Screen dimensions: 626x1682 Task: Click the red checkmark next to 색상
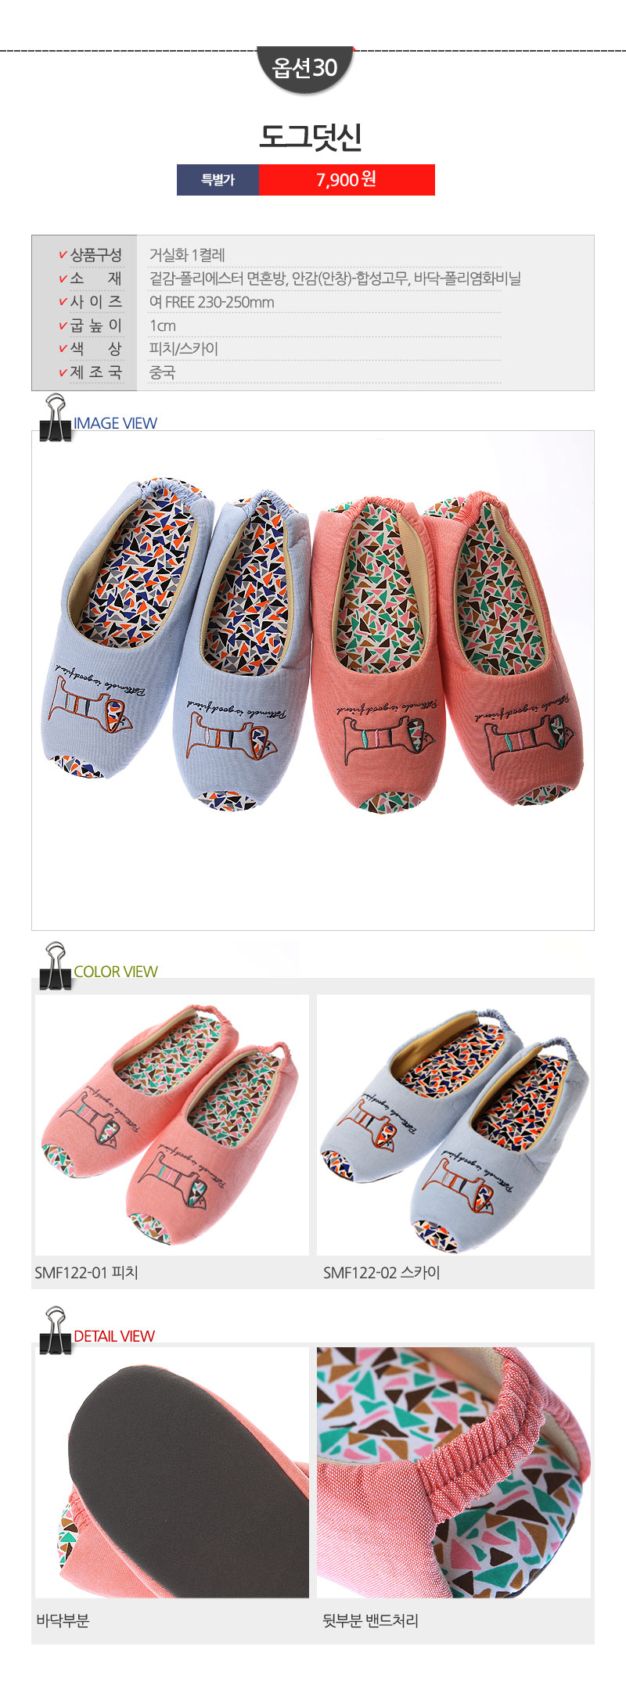tap(63, 349)
